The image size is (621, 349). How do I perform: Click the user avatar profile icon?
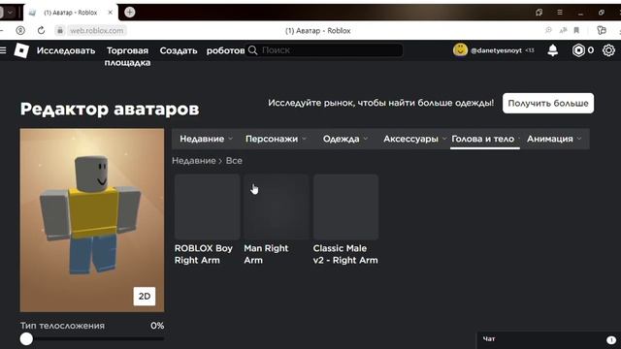460,50
